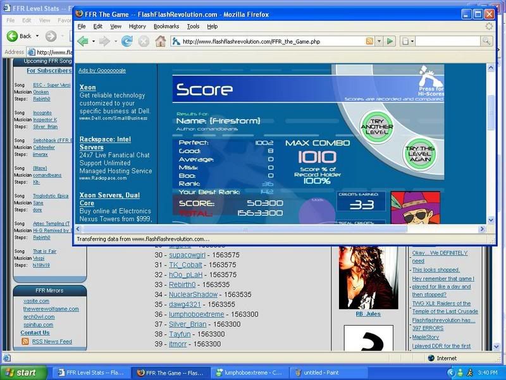
Task: Open the Bookmarks menu
Action: tap(166, 27)
